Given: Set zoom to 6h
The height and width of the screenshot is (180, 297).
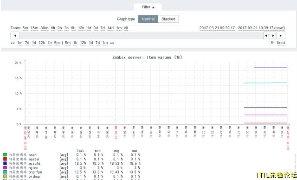Looking at the screenshot, I should [73, 28].
